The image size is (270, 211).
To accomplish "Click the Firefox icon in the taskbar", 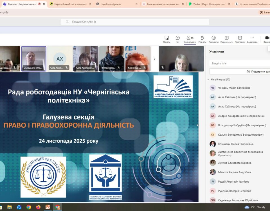I will 38,207.
